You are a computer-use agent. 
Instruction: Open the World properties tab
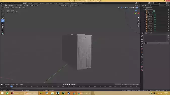142,49
